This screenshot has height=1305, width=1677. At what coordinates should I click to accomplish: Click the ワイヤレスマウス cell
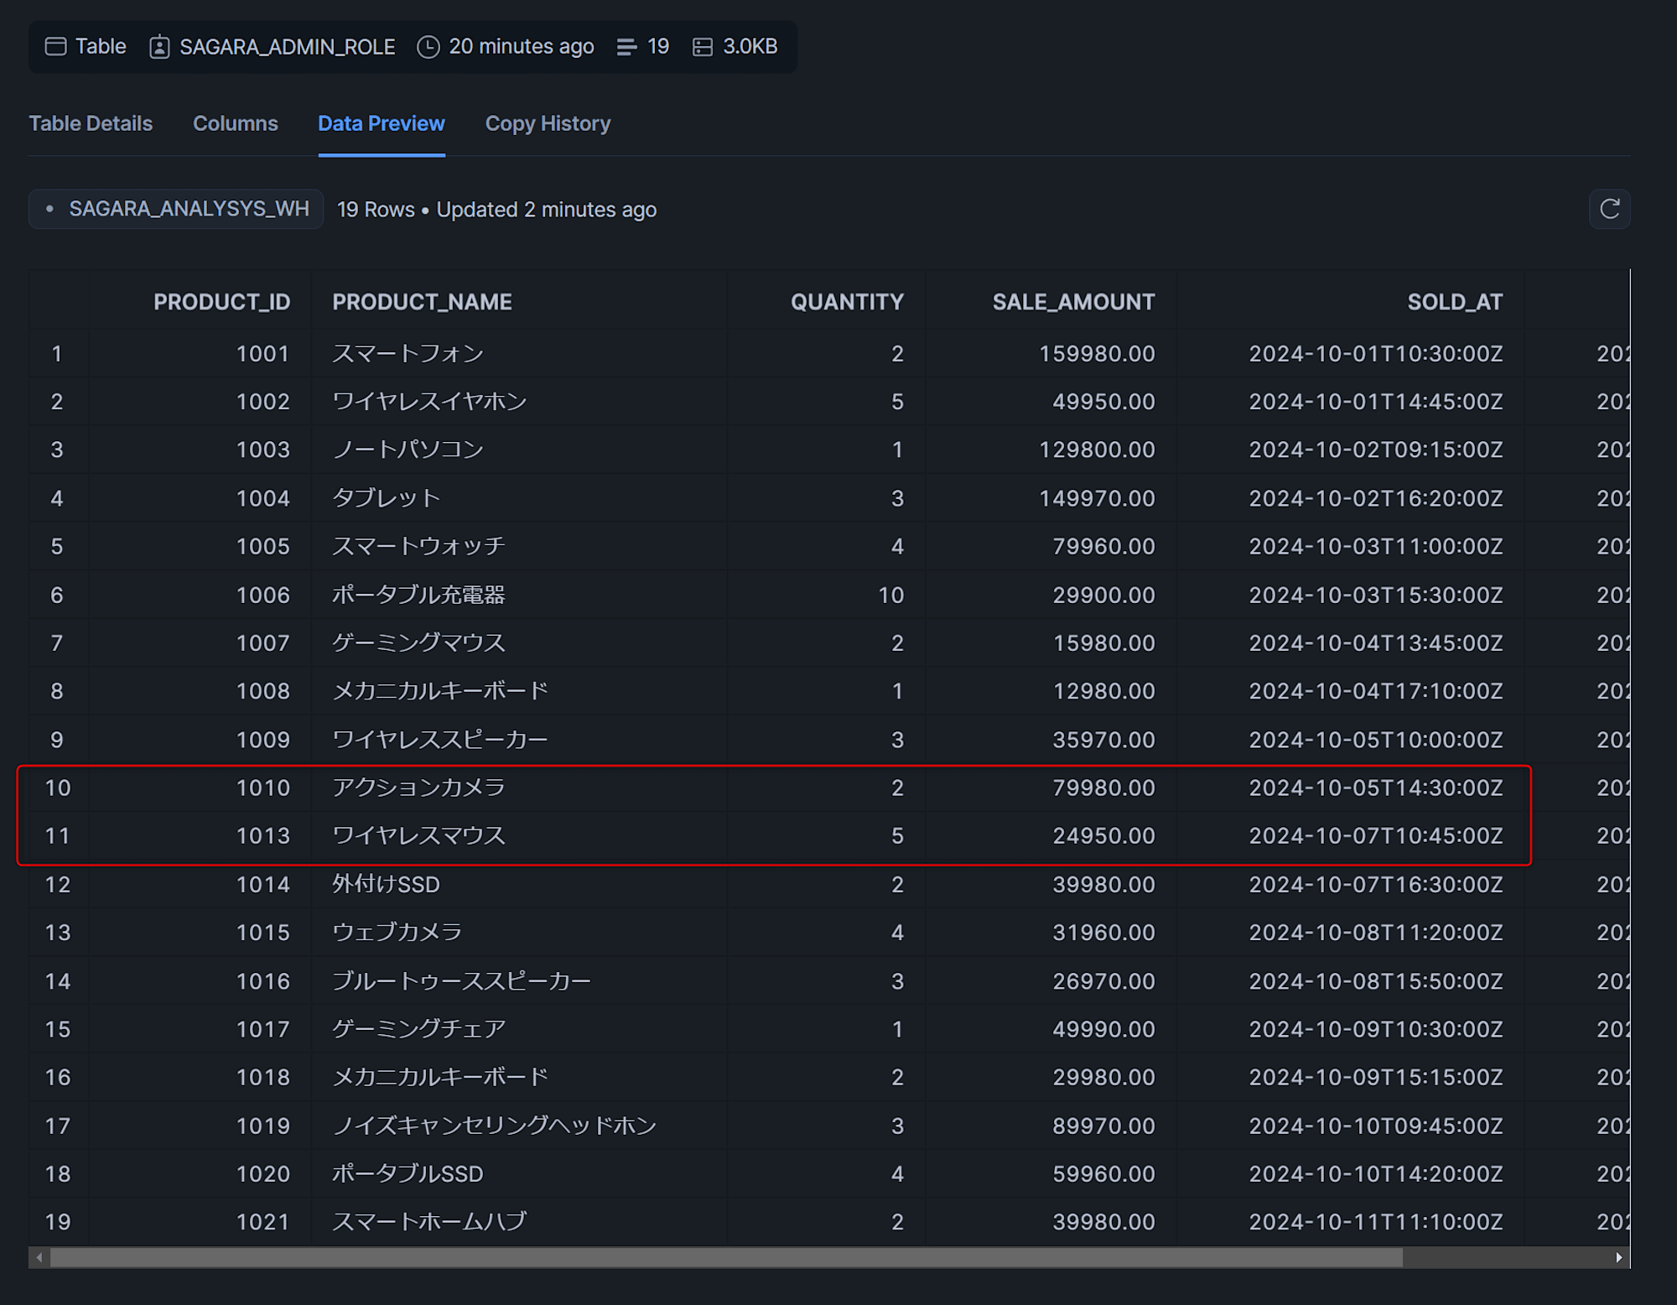click(x=418, y=835)
